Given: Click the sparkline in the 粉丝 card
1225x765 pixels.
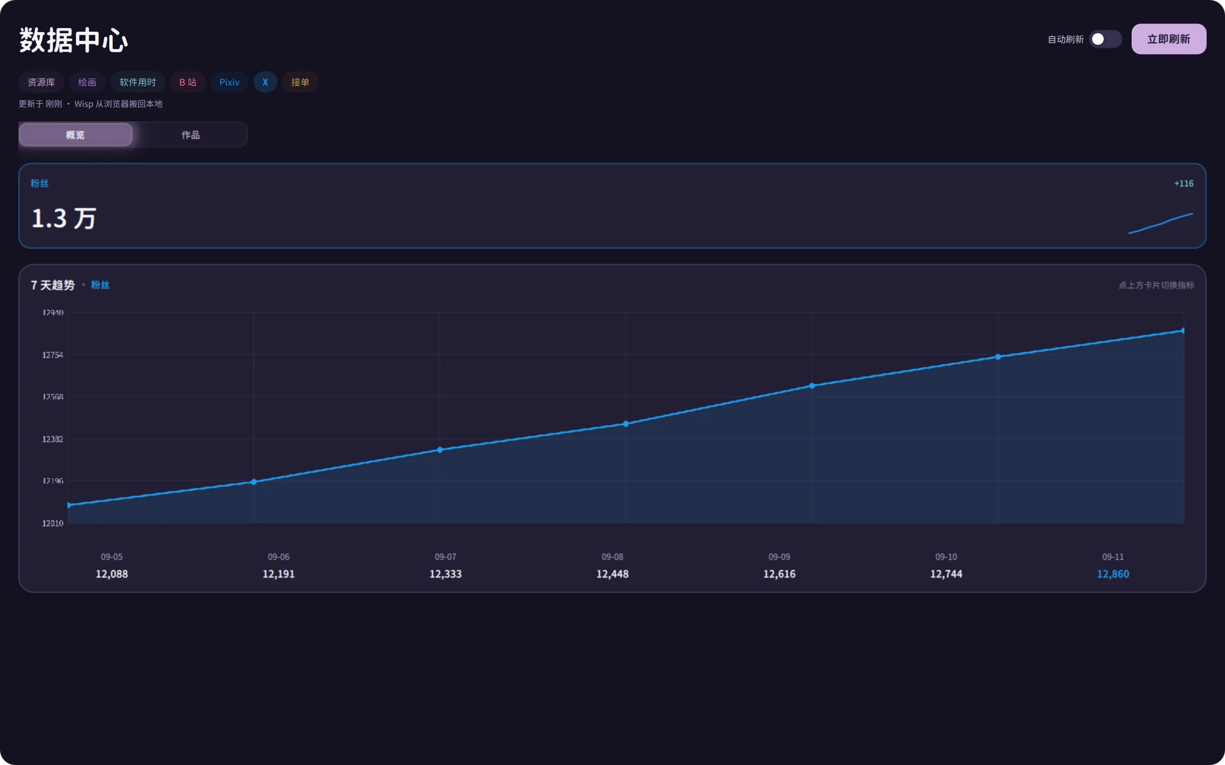Looking at the screenshot, I should click(x=1161, y=223).
